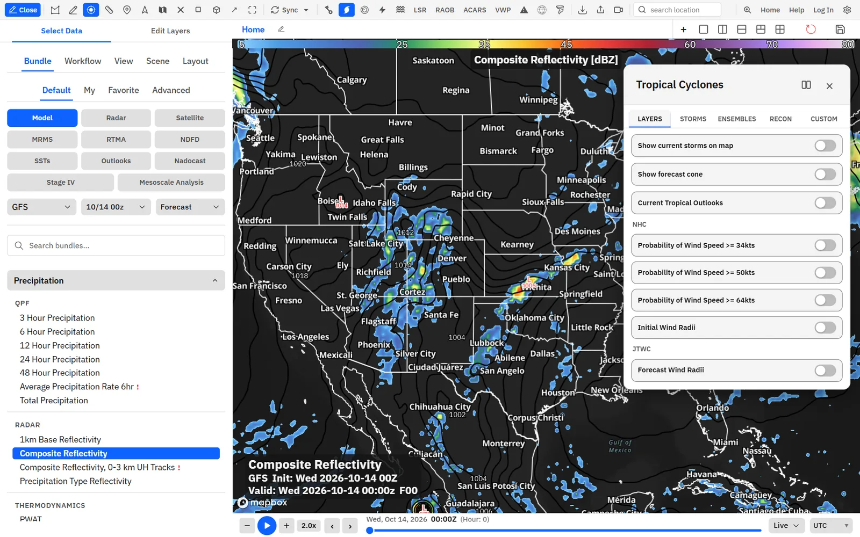Image resolution: width=860 pixels, height=537 pixels.
Task: Open the warning triangle alerts icon
Action: [524, 10]
